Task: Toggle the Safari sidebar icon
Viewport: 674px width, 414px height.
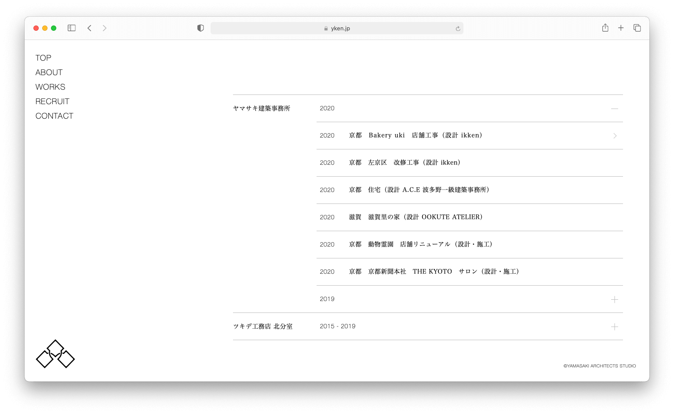Action: [72, 28]
